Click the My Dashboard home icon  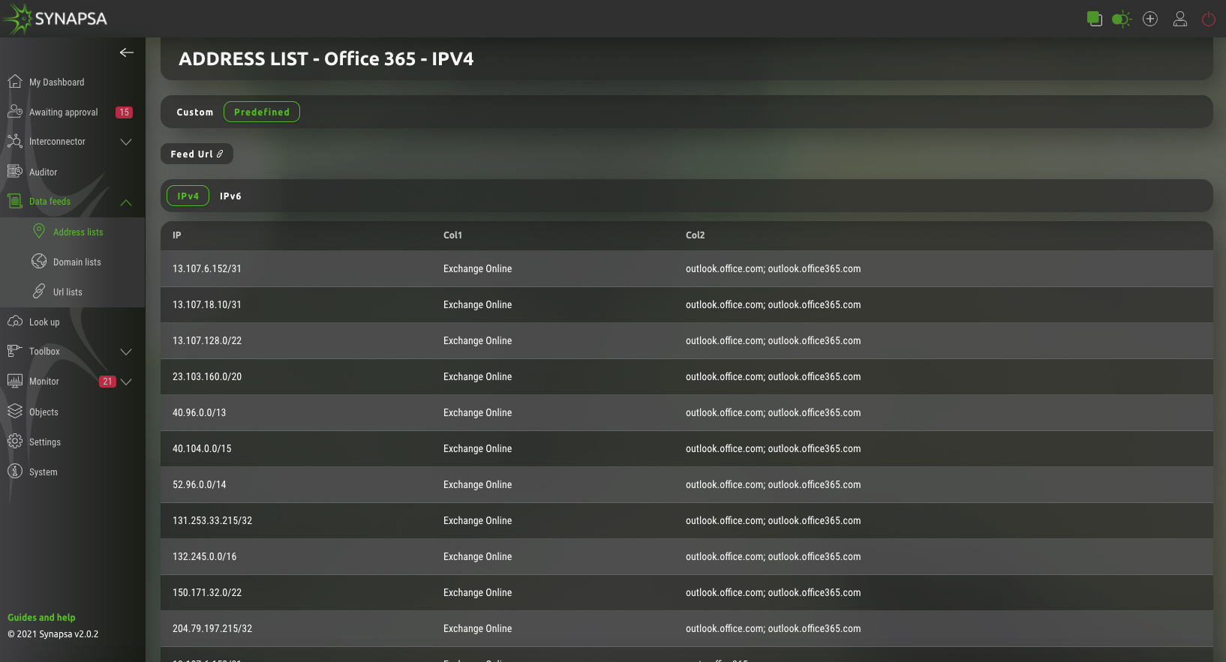(x=14, y=81)
